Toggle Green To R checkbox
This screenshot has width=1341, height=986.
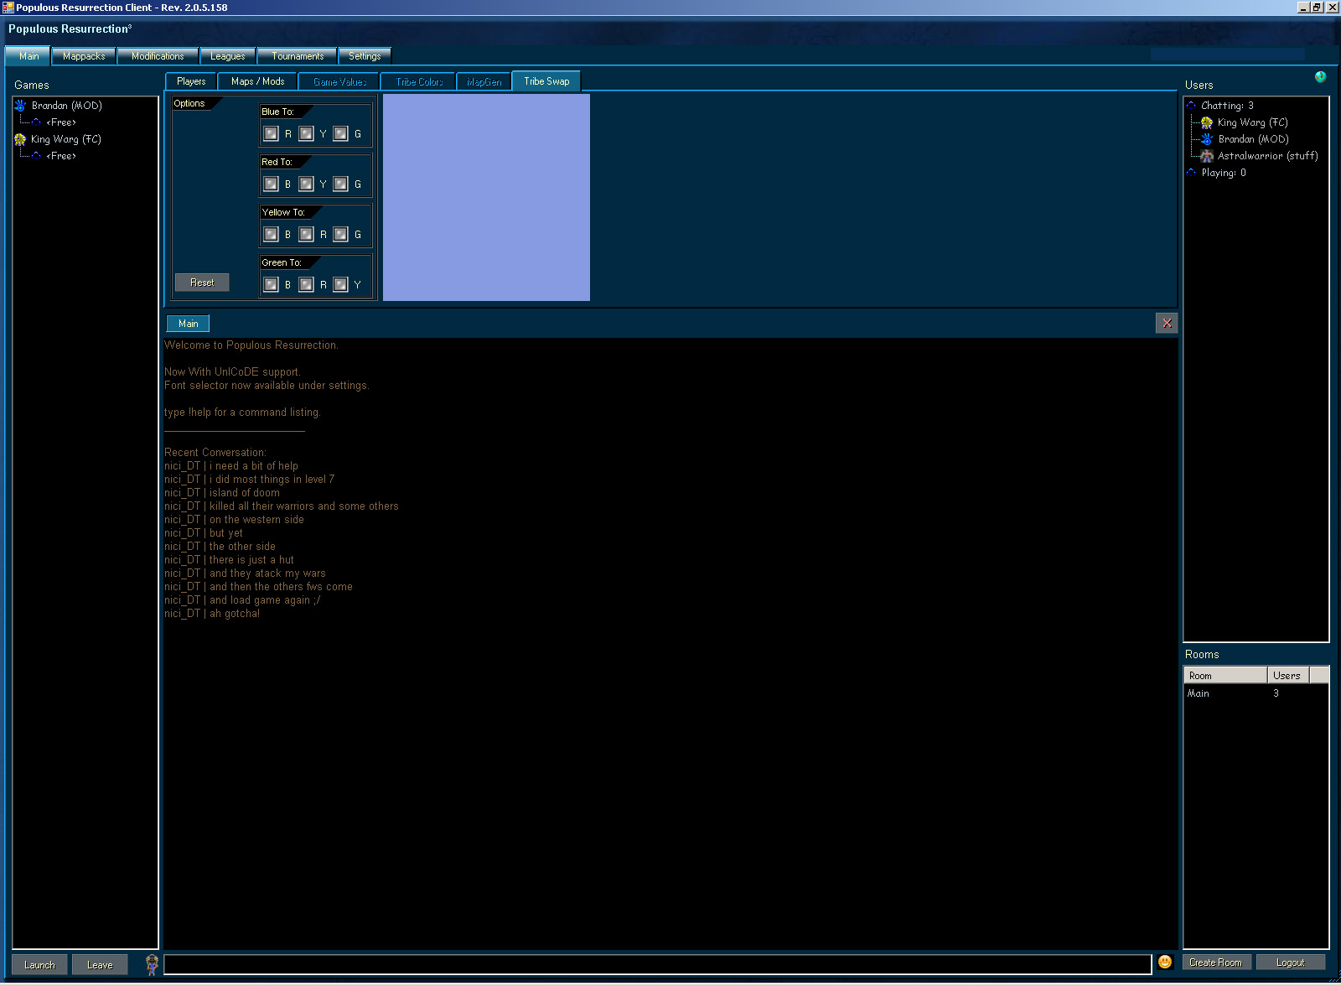307,284
